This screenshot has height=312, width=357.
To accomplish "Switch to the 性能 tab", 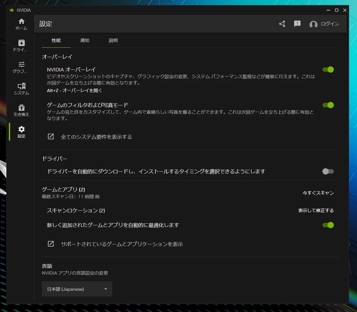I will pos(56,40).
